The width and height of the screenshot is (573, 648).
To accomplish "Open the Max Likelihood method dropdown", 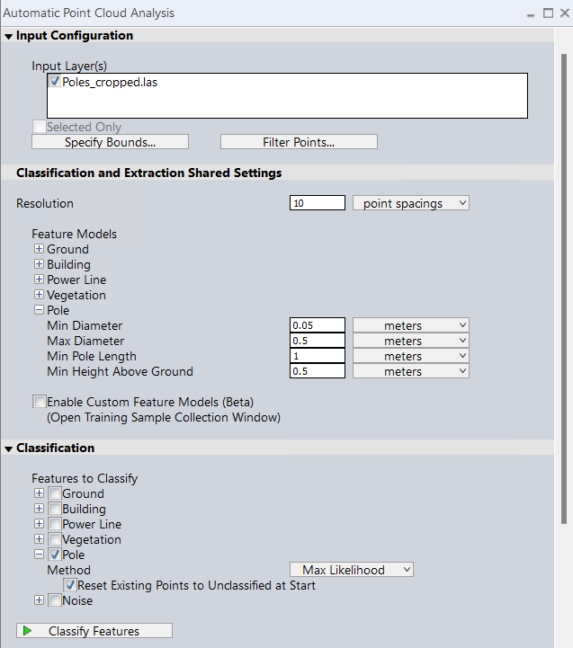I will coord(351,570).
